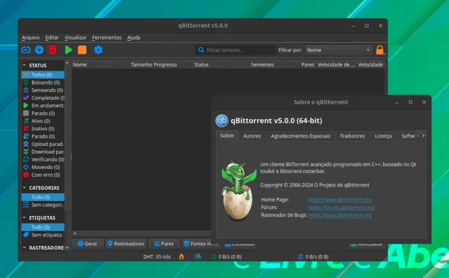Image resolution: width=449 pixels, height=278 pixels.
Task: Select Todos (0) status filter
Action: (x=43, y=75)
